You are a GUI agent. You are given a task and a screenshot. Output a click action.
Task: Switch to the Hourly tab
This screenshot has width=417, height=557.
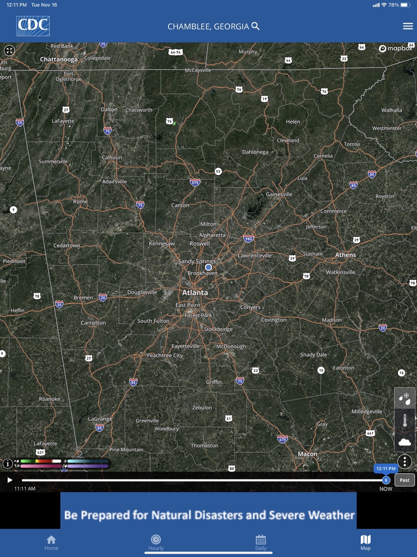(x=156, y=543)
